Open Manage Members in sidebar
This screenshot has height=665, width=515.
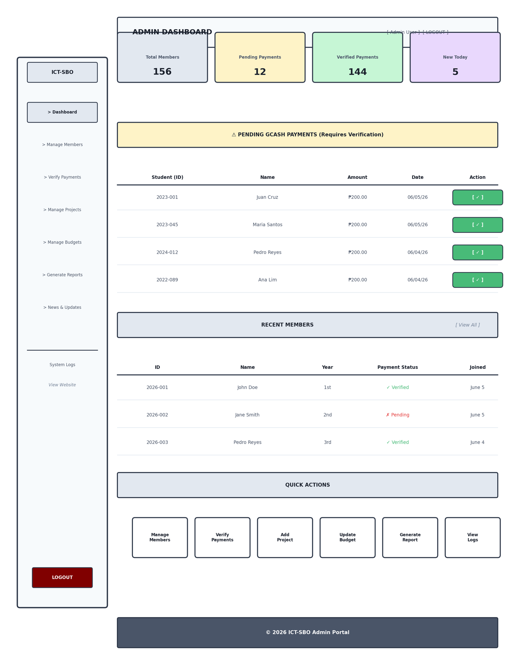(62, 145)
